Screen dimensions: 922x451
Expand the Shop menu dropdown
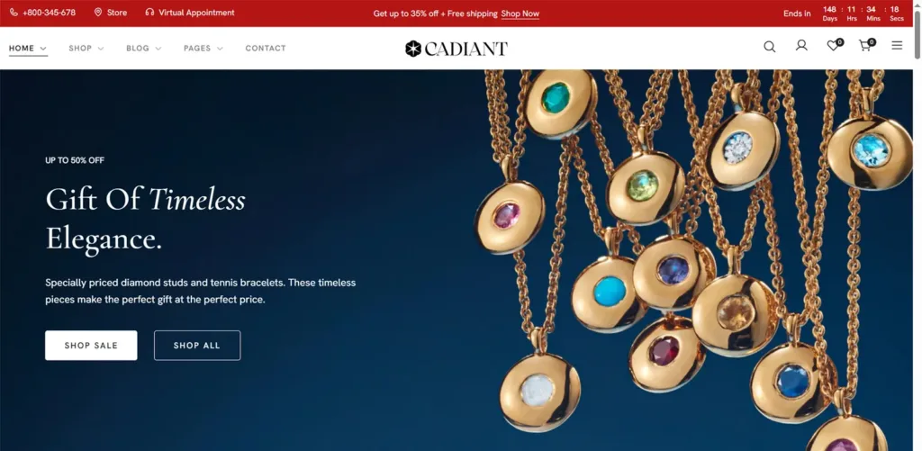(x=86, y=49)
